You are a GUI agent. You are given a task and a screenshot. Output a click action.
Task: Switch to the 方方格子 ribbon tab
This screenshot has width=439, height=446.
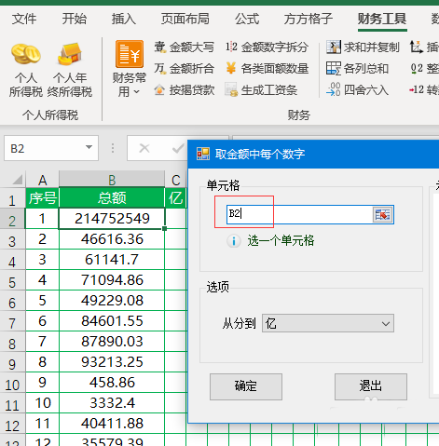308,20
